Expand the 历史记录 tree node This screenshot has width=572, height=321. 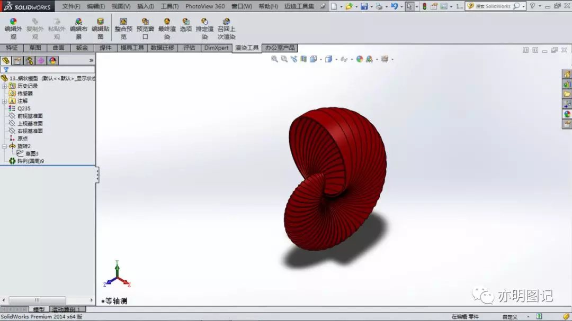pyautogui.click(x=4, y=86)
